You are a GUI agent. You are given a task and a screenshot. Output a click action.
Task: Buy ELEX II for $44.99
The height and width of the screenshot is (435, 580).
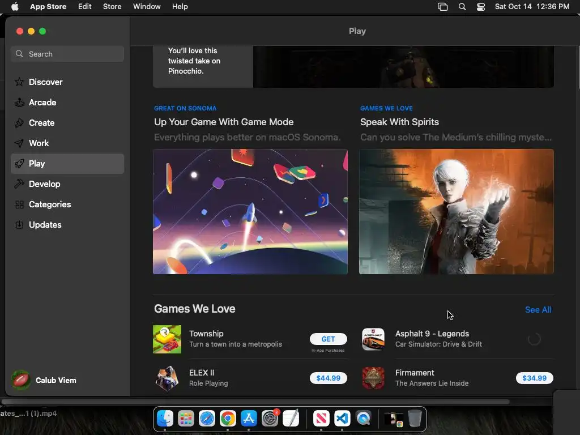tap(328, 378)
